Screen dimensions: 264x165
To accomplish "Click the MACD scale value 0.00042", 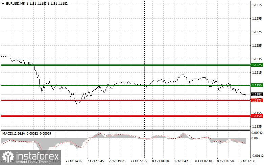I will pyautogui.click(x=257, y=133).
